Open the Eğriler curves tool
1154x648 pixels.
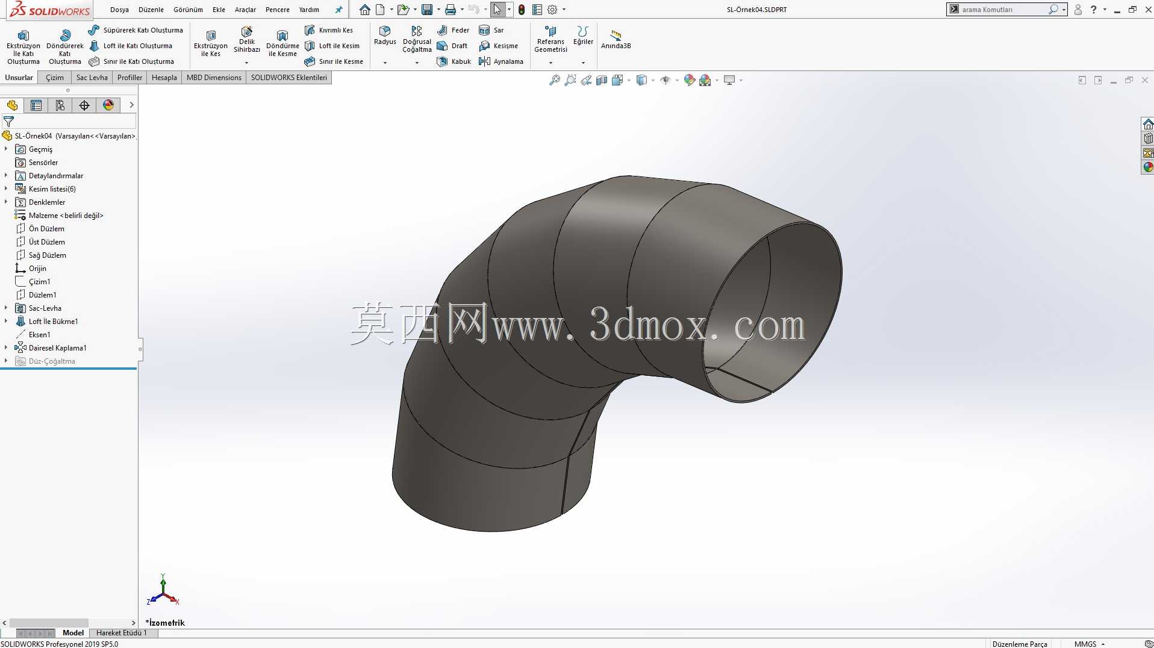pos(583,36)
